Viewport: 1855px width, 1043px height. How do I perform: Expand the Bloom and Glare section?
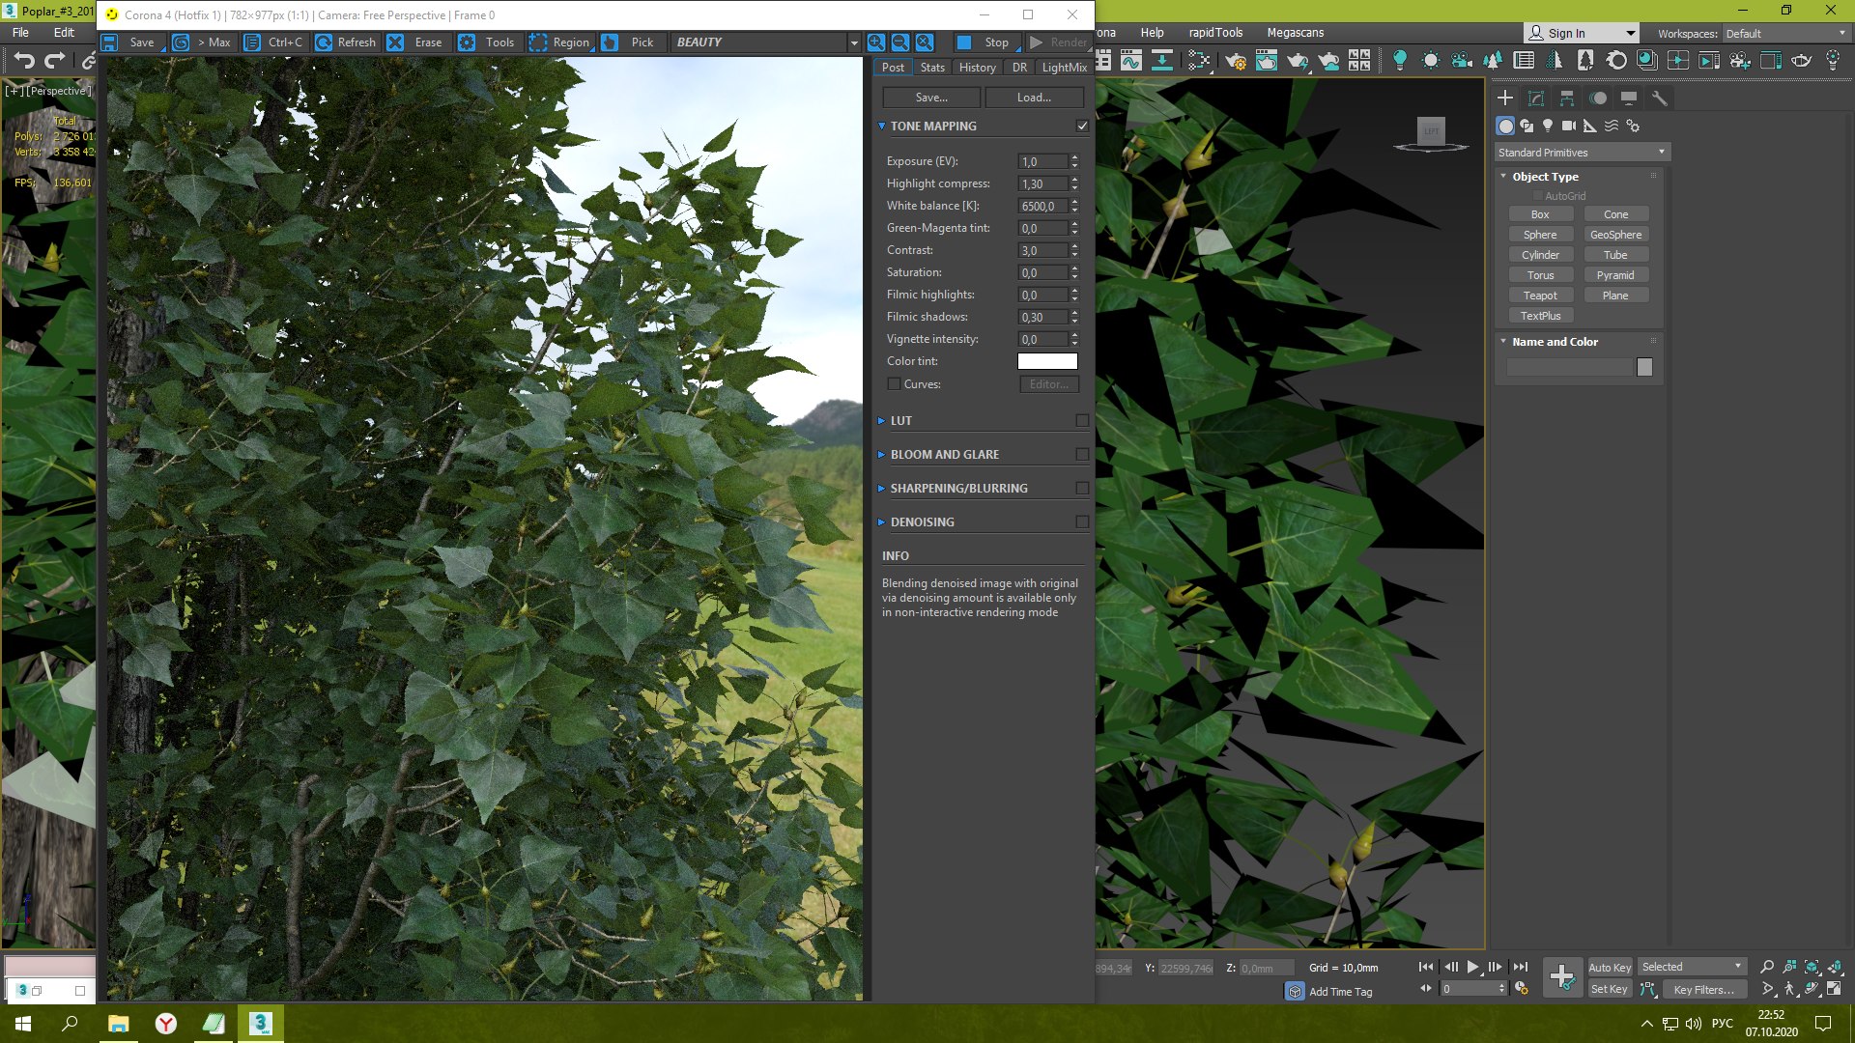click(x=881, y=454)
